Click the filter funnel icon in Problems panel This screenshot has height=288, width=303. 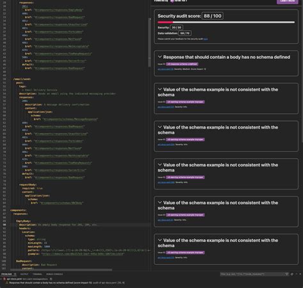[287, 274]
